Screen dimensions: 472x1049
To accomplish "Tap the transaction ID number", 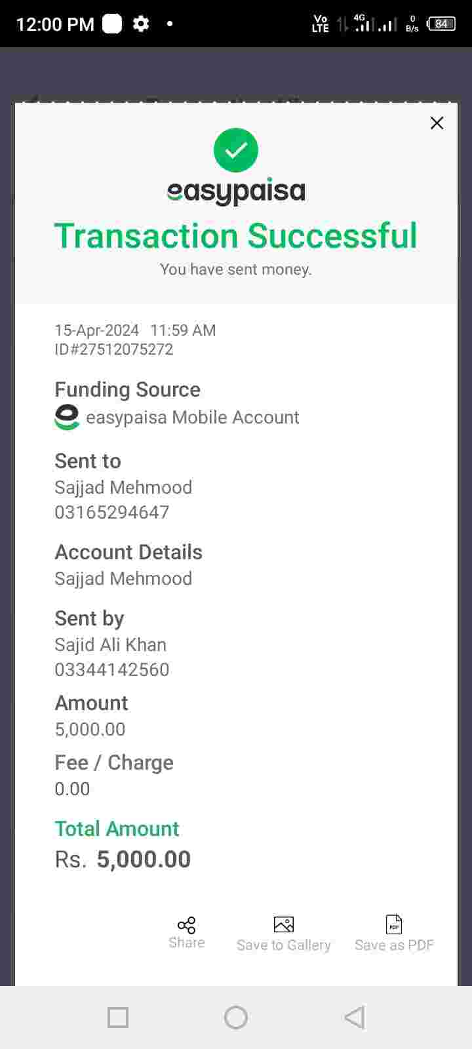I will (114, 349).
